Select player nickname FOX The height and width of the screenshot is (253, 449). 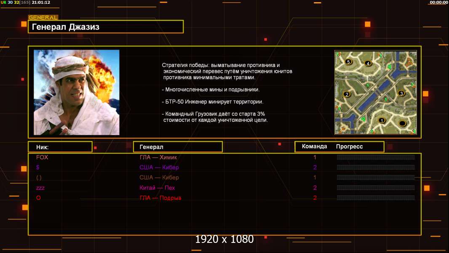click(42, 157)
